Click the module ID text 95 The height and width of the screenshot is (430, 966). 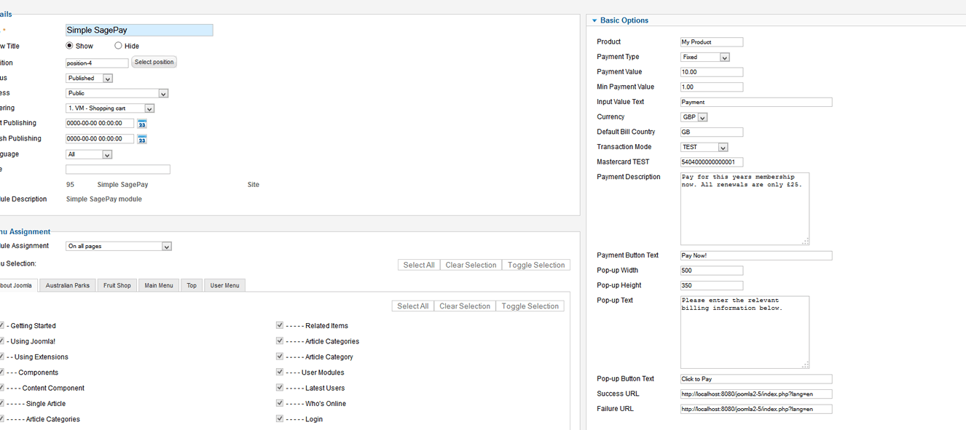70,185
